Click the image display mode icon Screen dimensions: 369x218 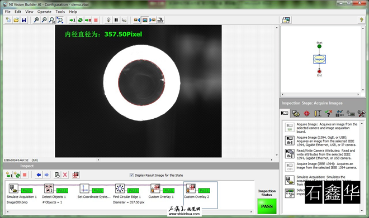click(145, 20)
